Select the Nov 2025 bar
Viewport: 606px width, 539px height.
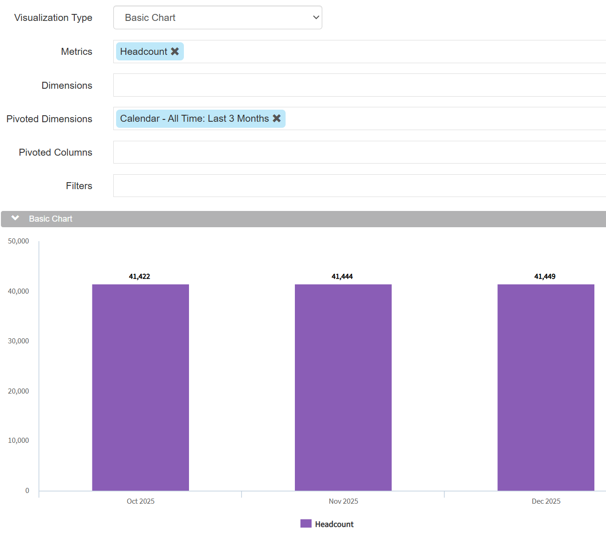pos(343,387)
